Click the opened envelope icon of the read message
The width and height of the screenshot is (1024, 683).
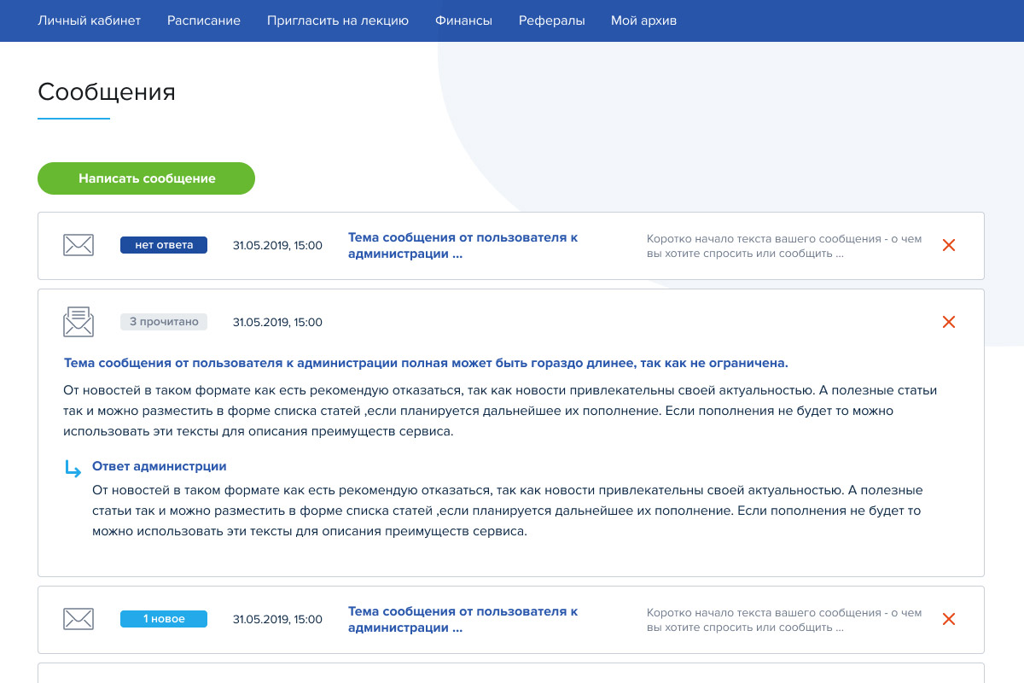click(79, 322)
